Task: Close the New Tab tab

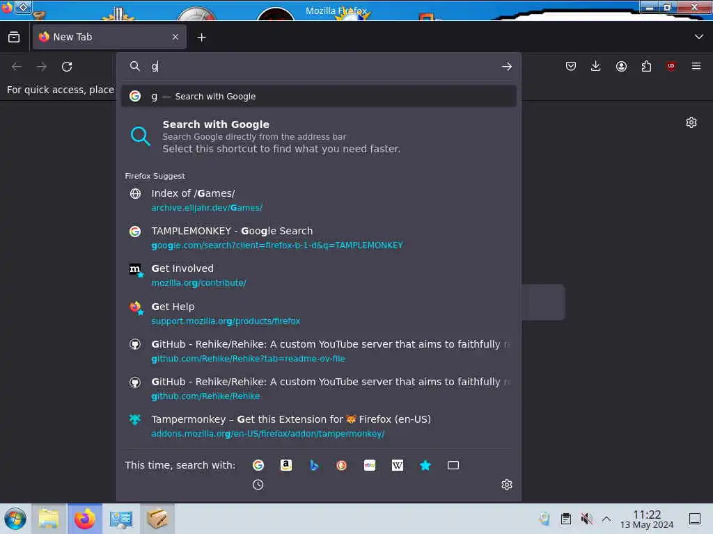Action: tap(175, 38)
